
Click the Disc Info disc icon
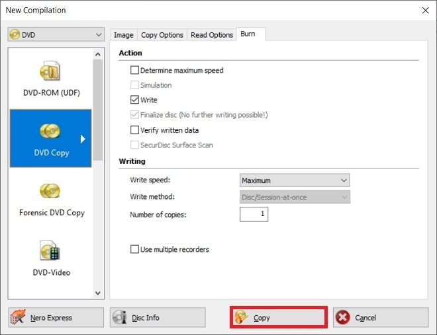pos(120,317)
